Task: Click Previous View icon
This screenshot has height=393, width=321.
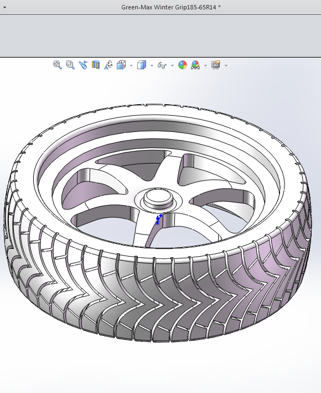Action: [x=83, y=65]
